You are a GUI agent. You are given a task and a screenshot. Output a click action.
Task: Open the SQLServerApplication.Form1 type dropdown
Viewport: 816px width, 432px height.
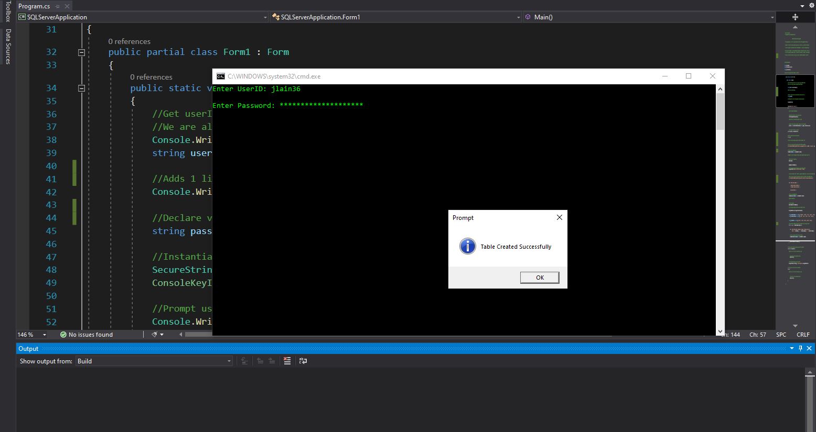396,17
